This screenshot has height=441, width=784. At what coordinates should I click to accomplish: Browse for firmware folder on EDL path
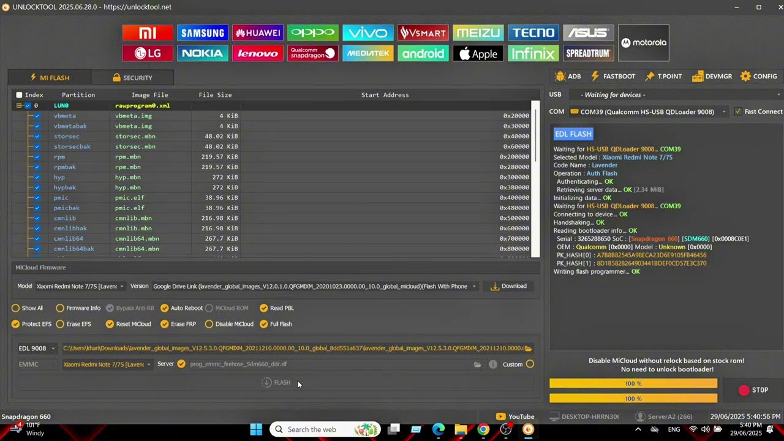point(529,349)
